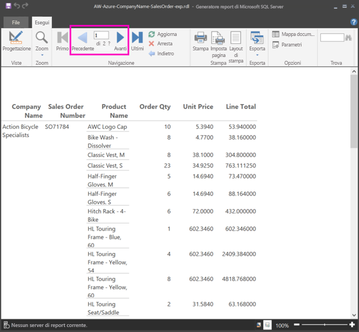359x332 pixels.
Task: Go back with Indietro
Action: pyautogui.click(x=161, y=54)
